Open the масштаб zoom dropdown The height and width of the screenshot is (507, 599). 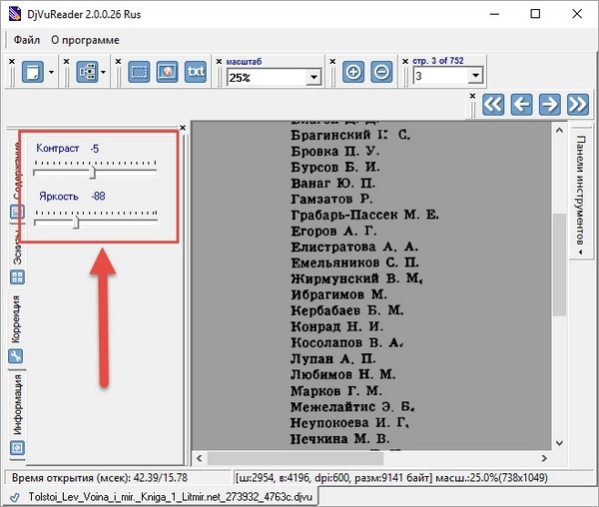[313, 77]
